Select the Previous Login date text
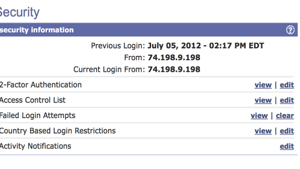The width and height of the screenshot is (300, 169). 206,46
